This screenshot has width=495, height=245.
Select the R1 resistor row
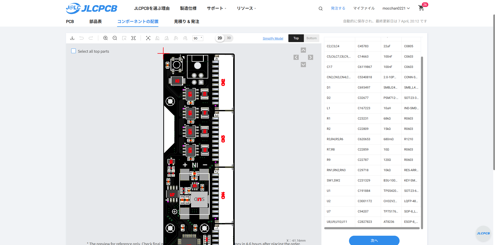[372, 118]
